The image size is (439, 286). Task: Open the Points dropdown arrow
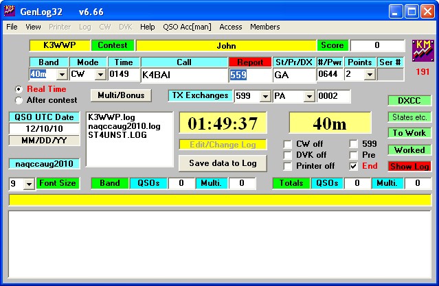tap(370, 75)
